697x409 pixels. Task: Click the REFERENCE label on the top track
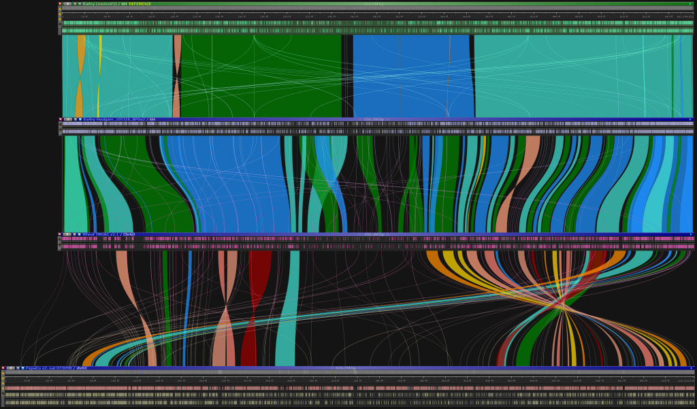pyautogui.click(x=140, y=4)
